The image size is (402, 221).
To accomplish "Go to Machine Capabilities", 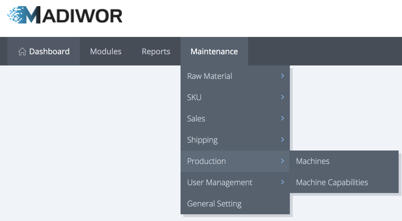I will coord(332,182).
